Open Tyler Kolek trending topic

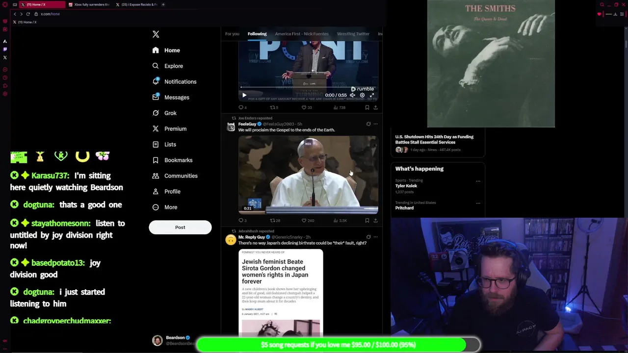tap(406, 186)
